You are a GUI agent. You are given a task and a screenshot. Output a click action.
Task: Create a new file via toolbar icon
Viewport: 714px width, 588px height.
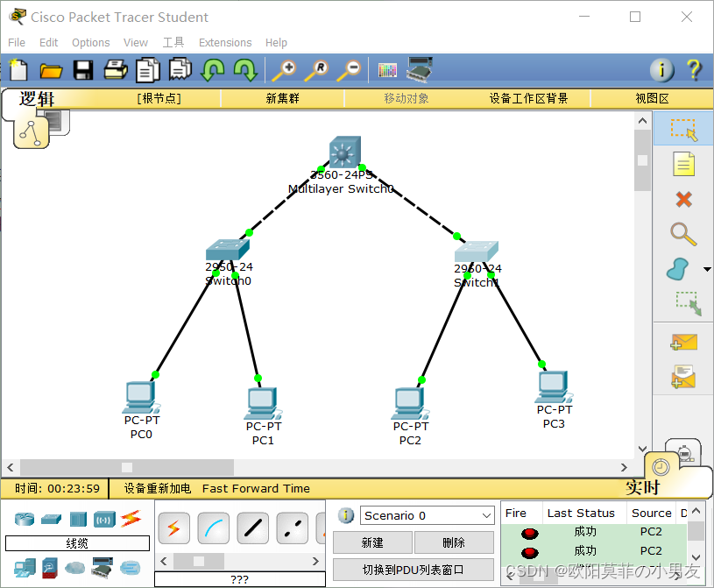point(18,70)
